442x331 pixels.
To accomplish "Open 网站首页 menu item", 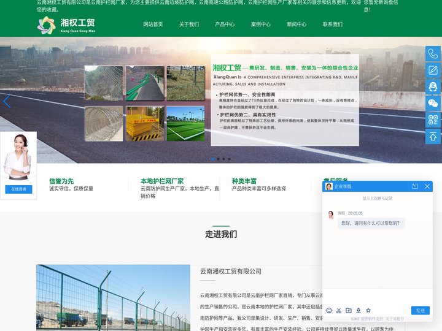I will click(153, 25).
